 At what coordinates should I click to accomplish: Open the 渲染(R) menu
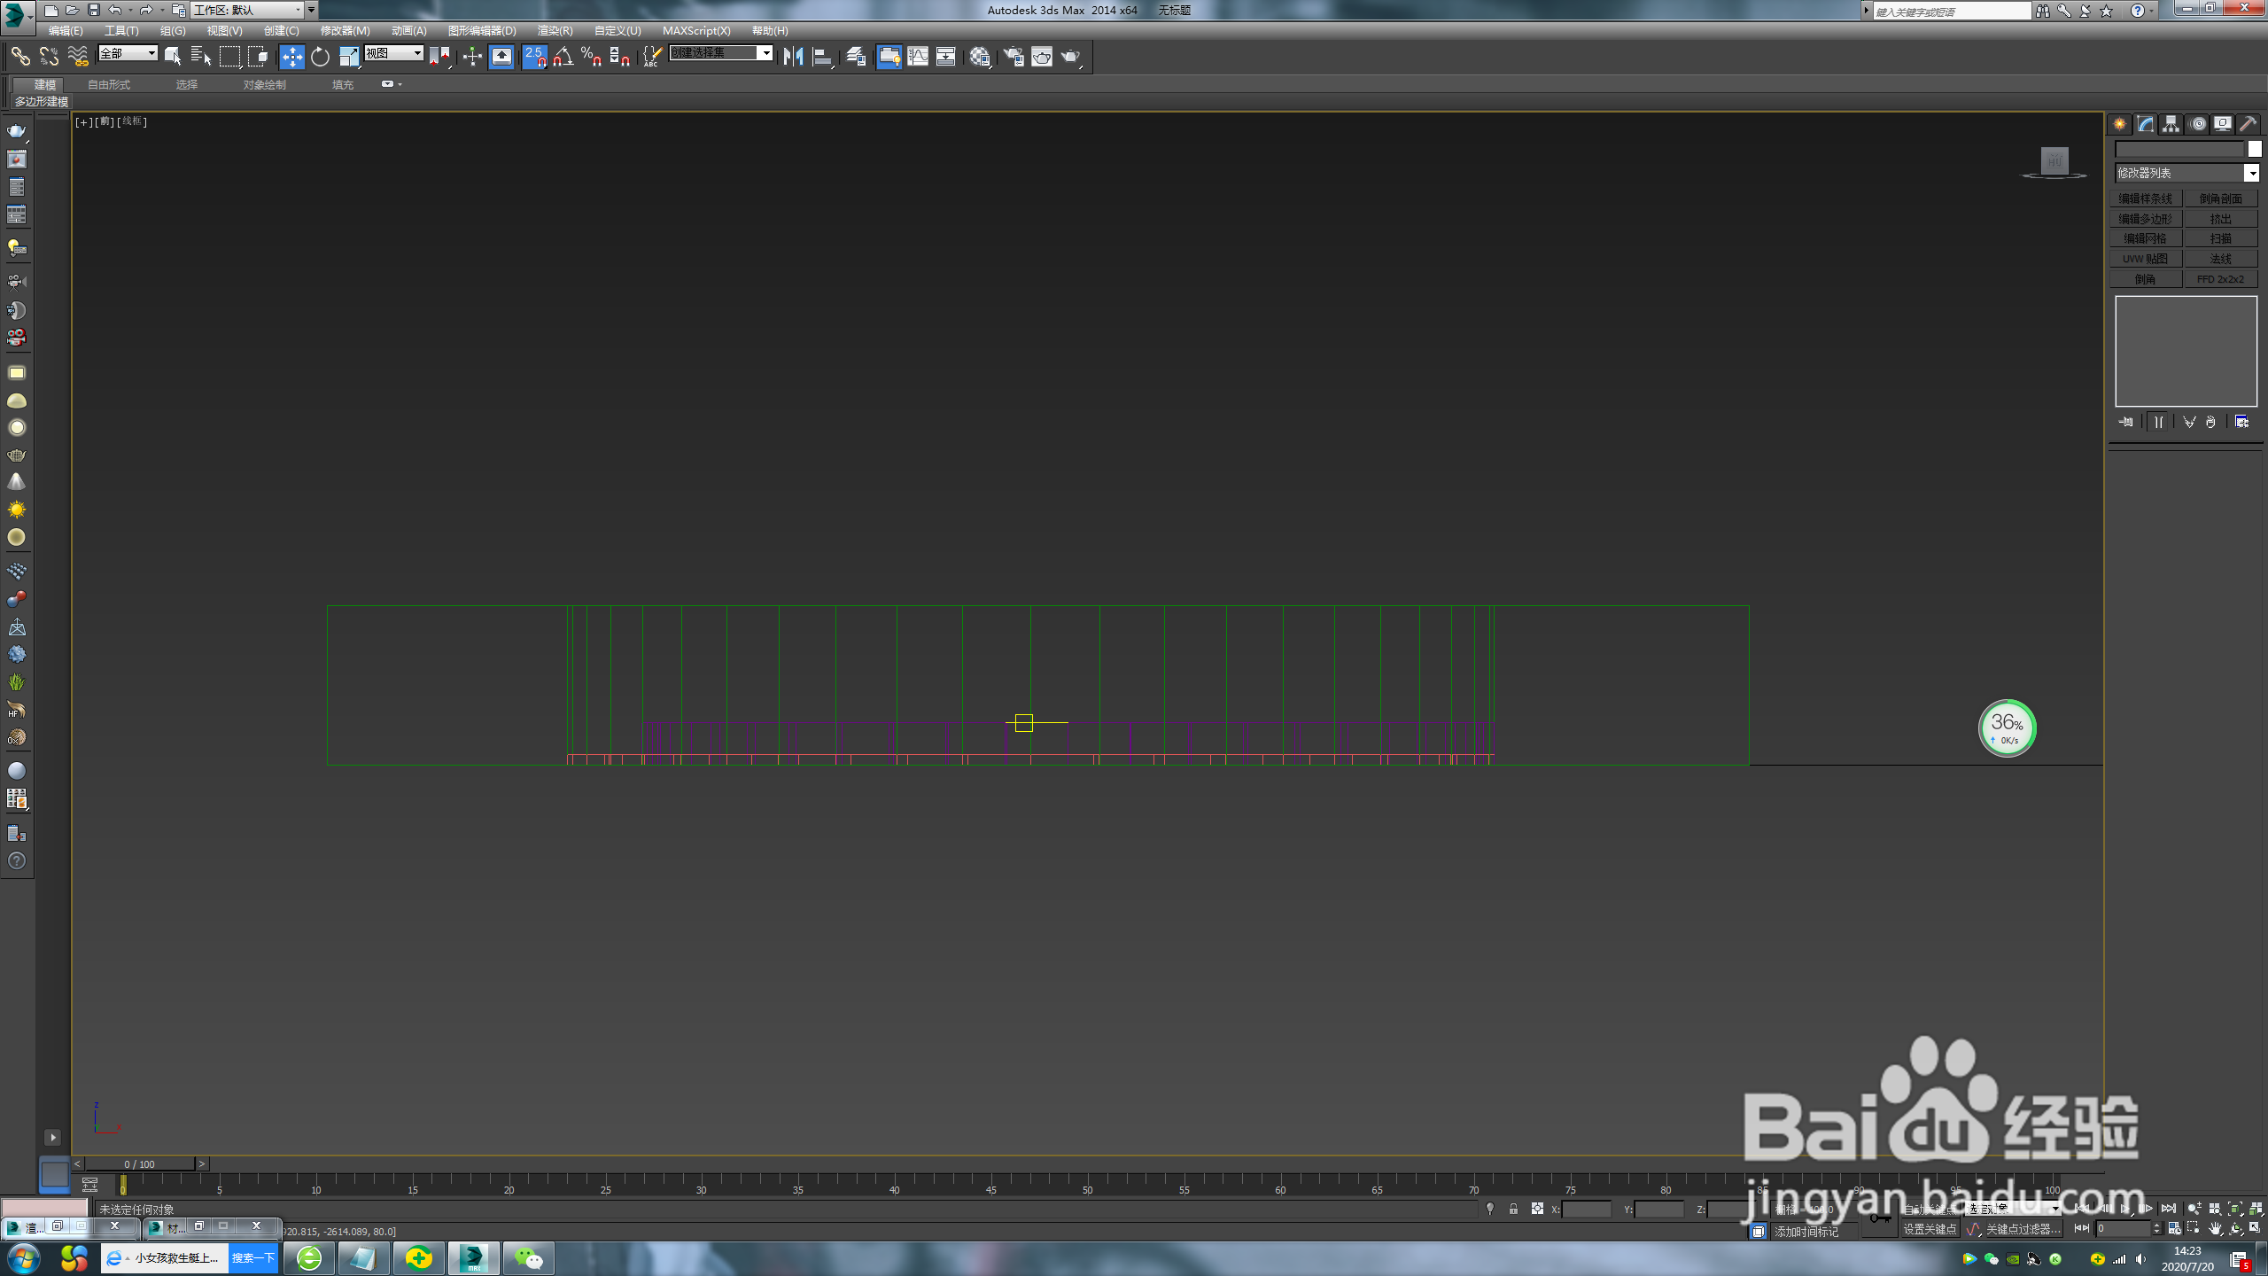[555, 30]
